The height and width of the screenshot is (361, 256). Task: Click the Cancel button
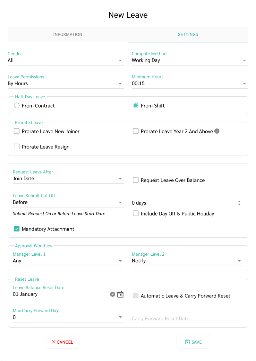point(63,342)
